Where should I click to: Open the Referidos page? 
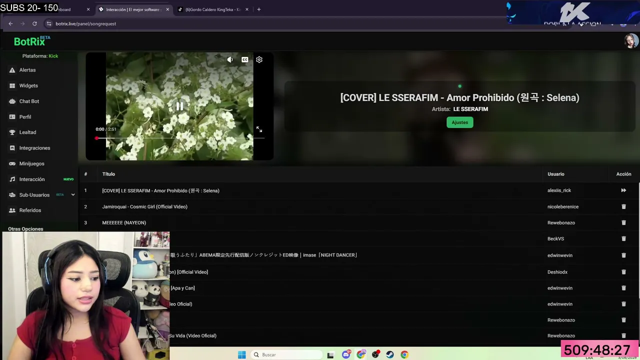(30, 210)
